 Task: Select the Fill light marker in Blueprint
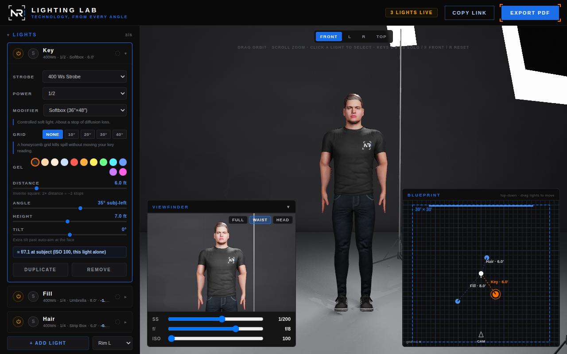(x=458, y=301)
